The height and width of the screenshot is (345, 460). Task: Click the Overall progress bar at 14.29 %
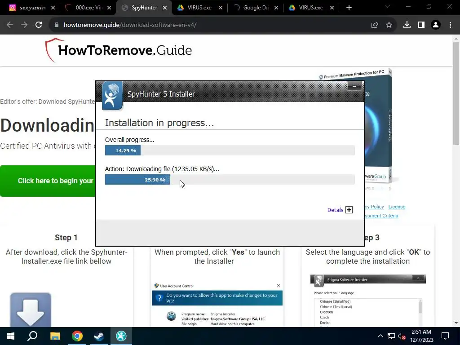tap(230, 150)
